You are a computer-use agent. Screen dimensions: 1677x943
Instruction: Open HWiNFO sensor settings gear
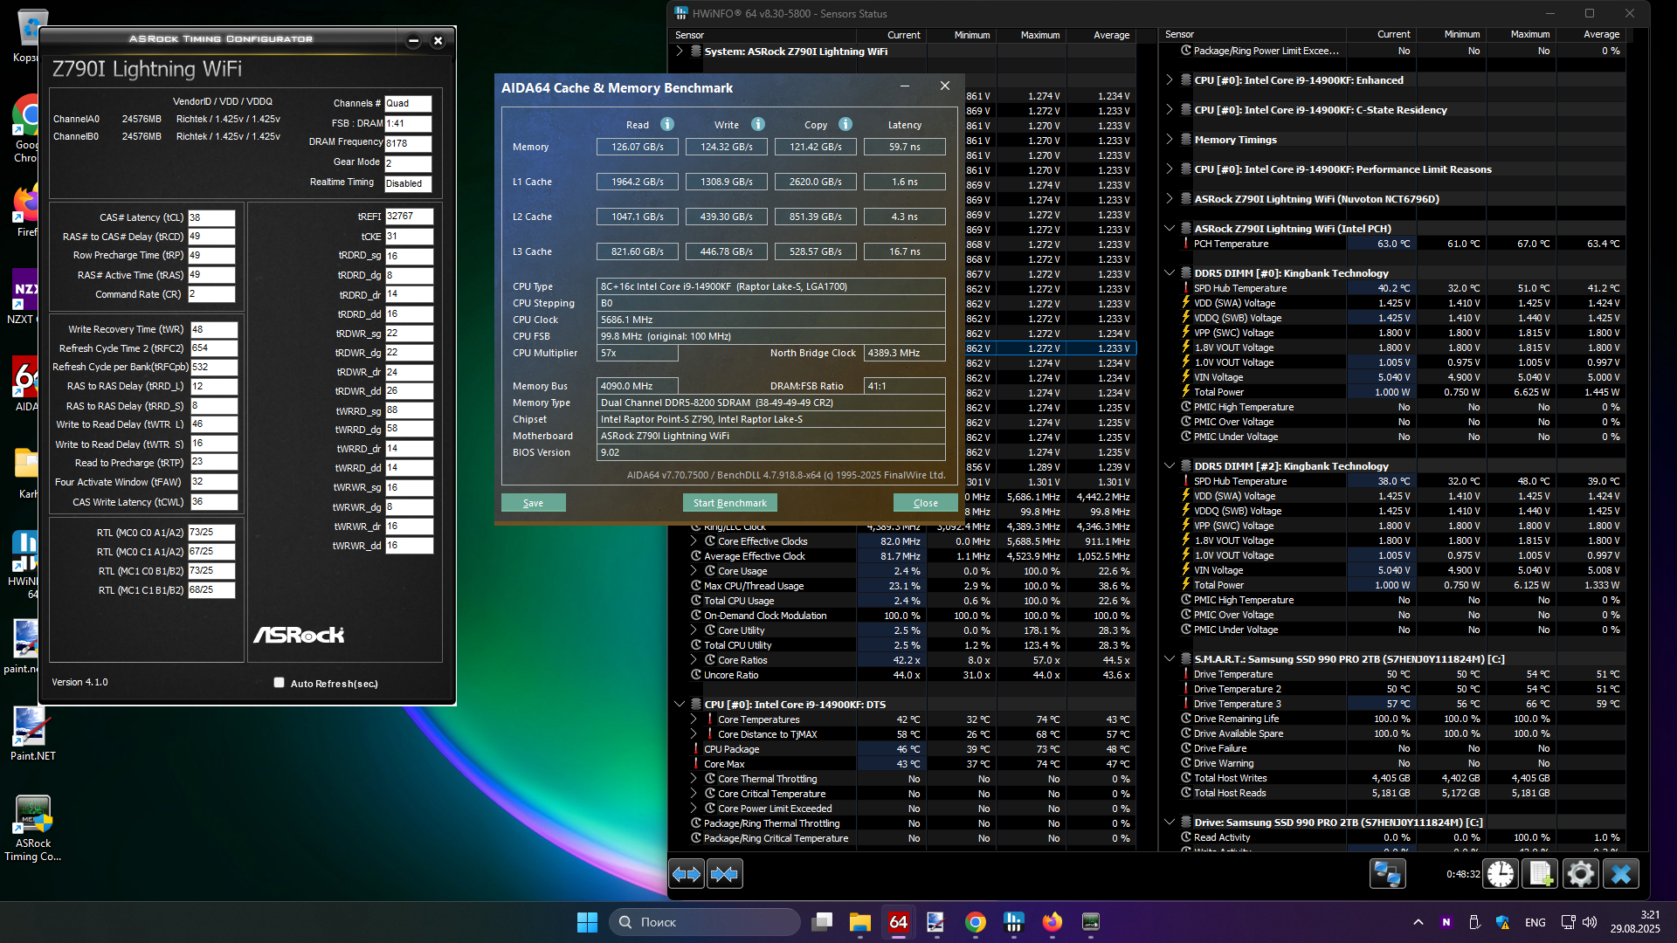[1580, 874]
